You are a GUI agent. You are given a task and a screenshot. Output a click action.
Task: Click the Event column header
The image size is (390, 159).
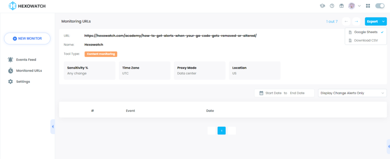131,111
